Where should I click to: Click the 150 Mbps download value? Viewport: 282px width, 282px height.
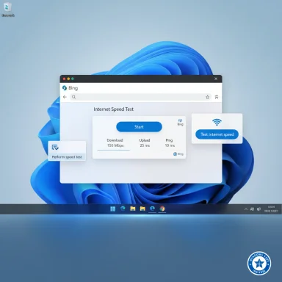(x=115, y=145)
